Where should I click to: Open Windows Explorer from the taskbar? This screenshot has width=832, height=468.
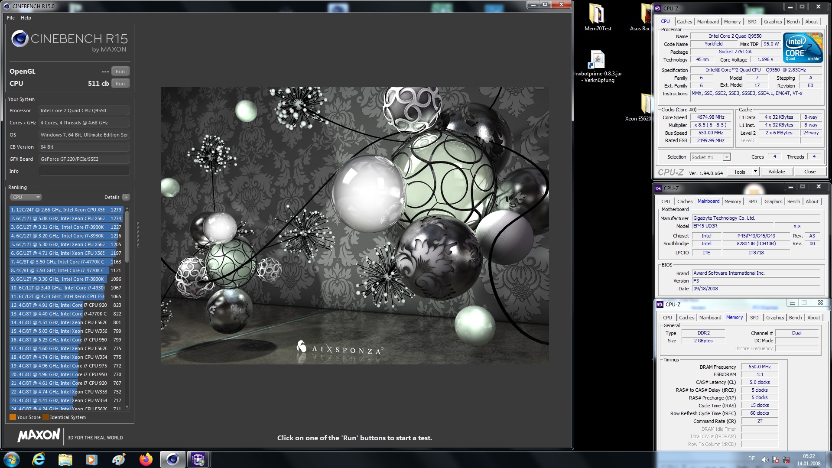pyautogui.click(x=65, y=459)
